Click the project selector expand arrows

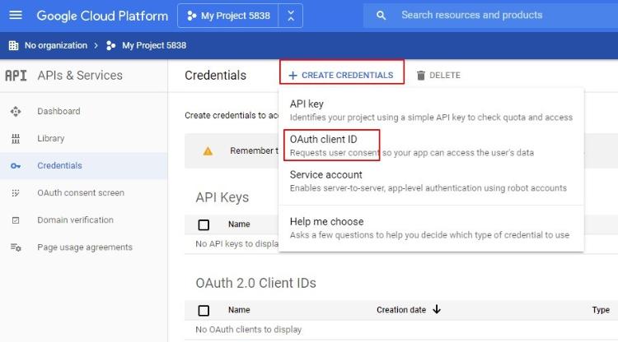[x=291, y=16]
